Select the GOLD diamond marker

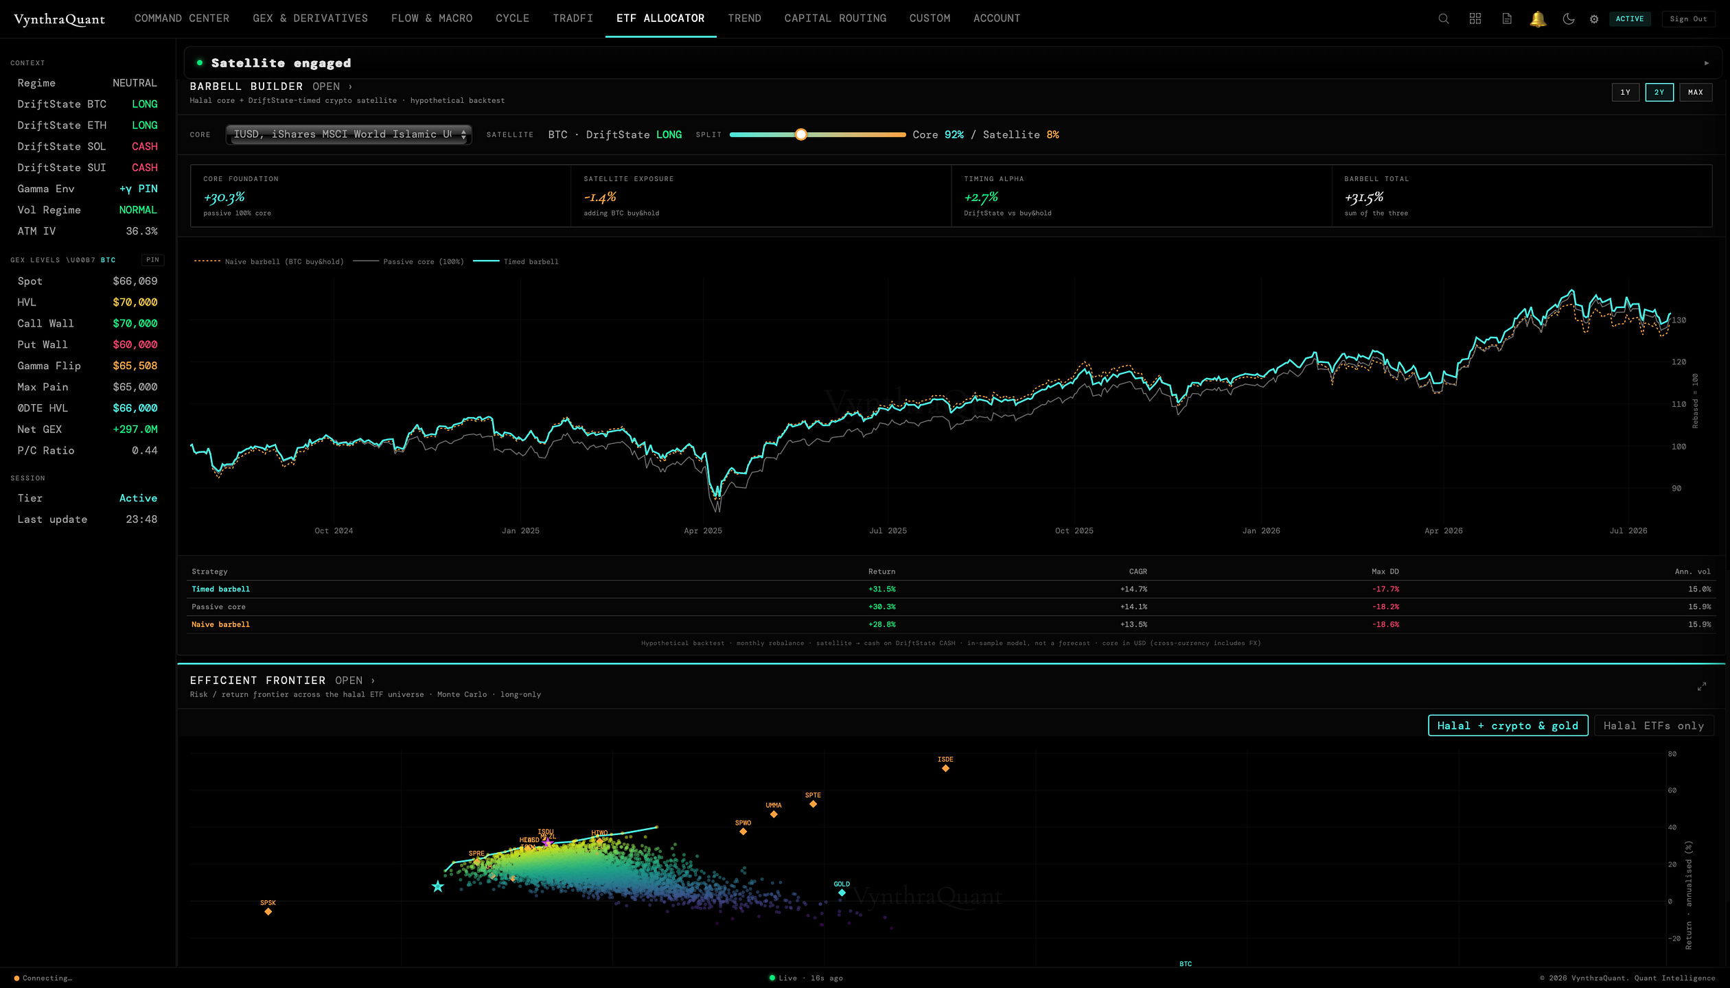842,893
